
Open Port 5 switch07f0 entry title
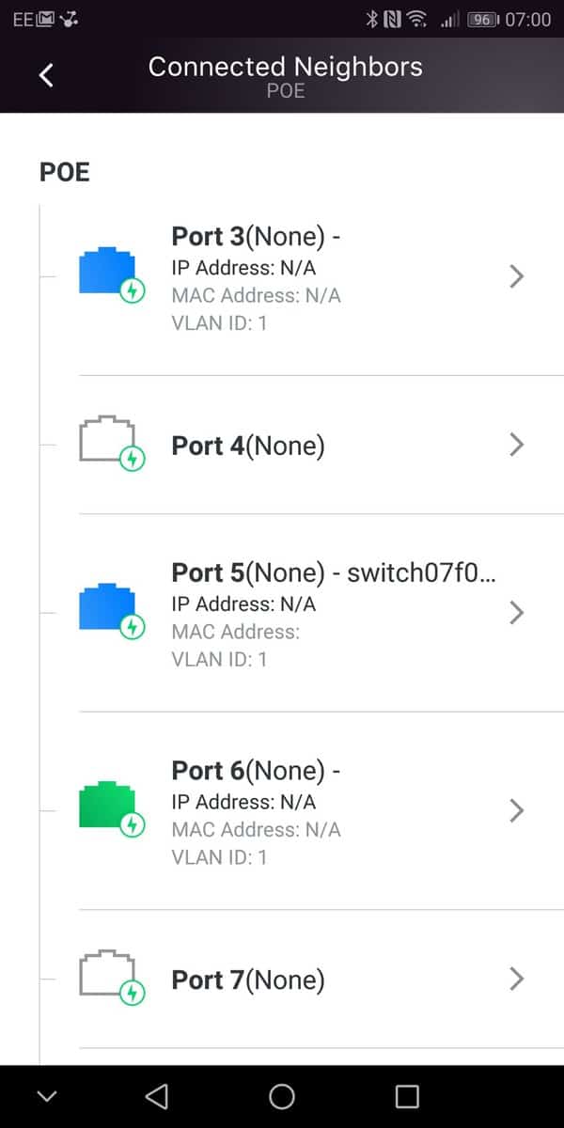coord(332,573)
